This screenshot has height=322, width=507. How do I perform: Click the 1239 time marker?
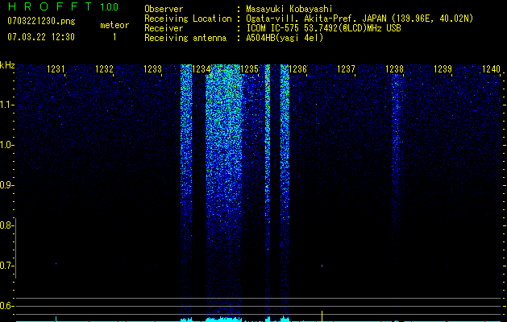pyautogui.click(x=443, y=69)
